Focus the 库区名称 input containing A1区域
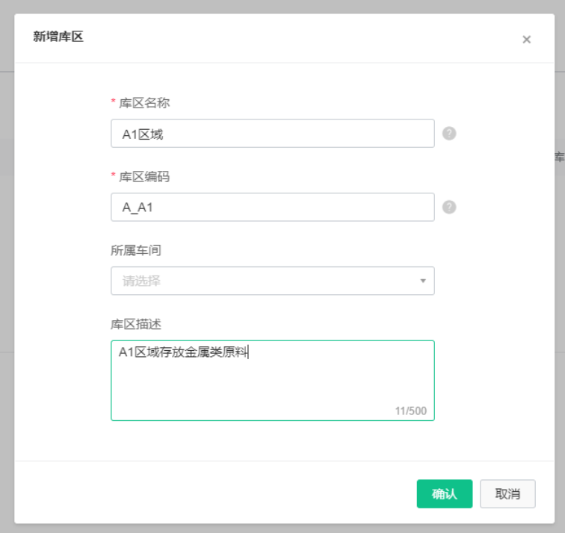Image resolution: width=565 pixels, height=533 pixels. click(x=272, y=133)
